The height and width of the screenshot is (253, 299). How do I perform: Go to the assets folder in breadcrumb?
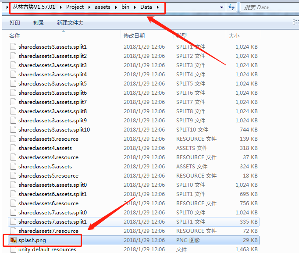click(103, 7)
